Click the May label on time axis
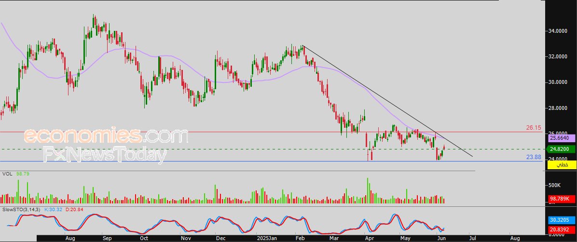 point(405,238)
